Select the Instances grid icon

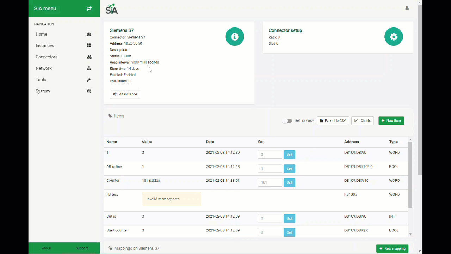(89, 45)
